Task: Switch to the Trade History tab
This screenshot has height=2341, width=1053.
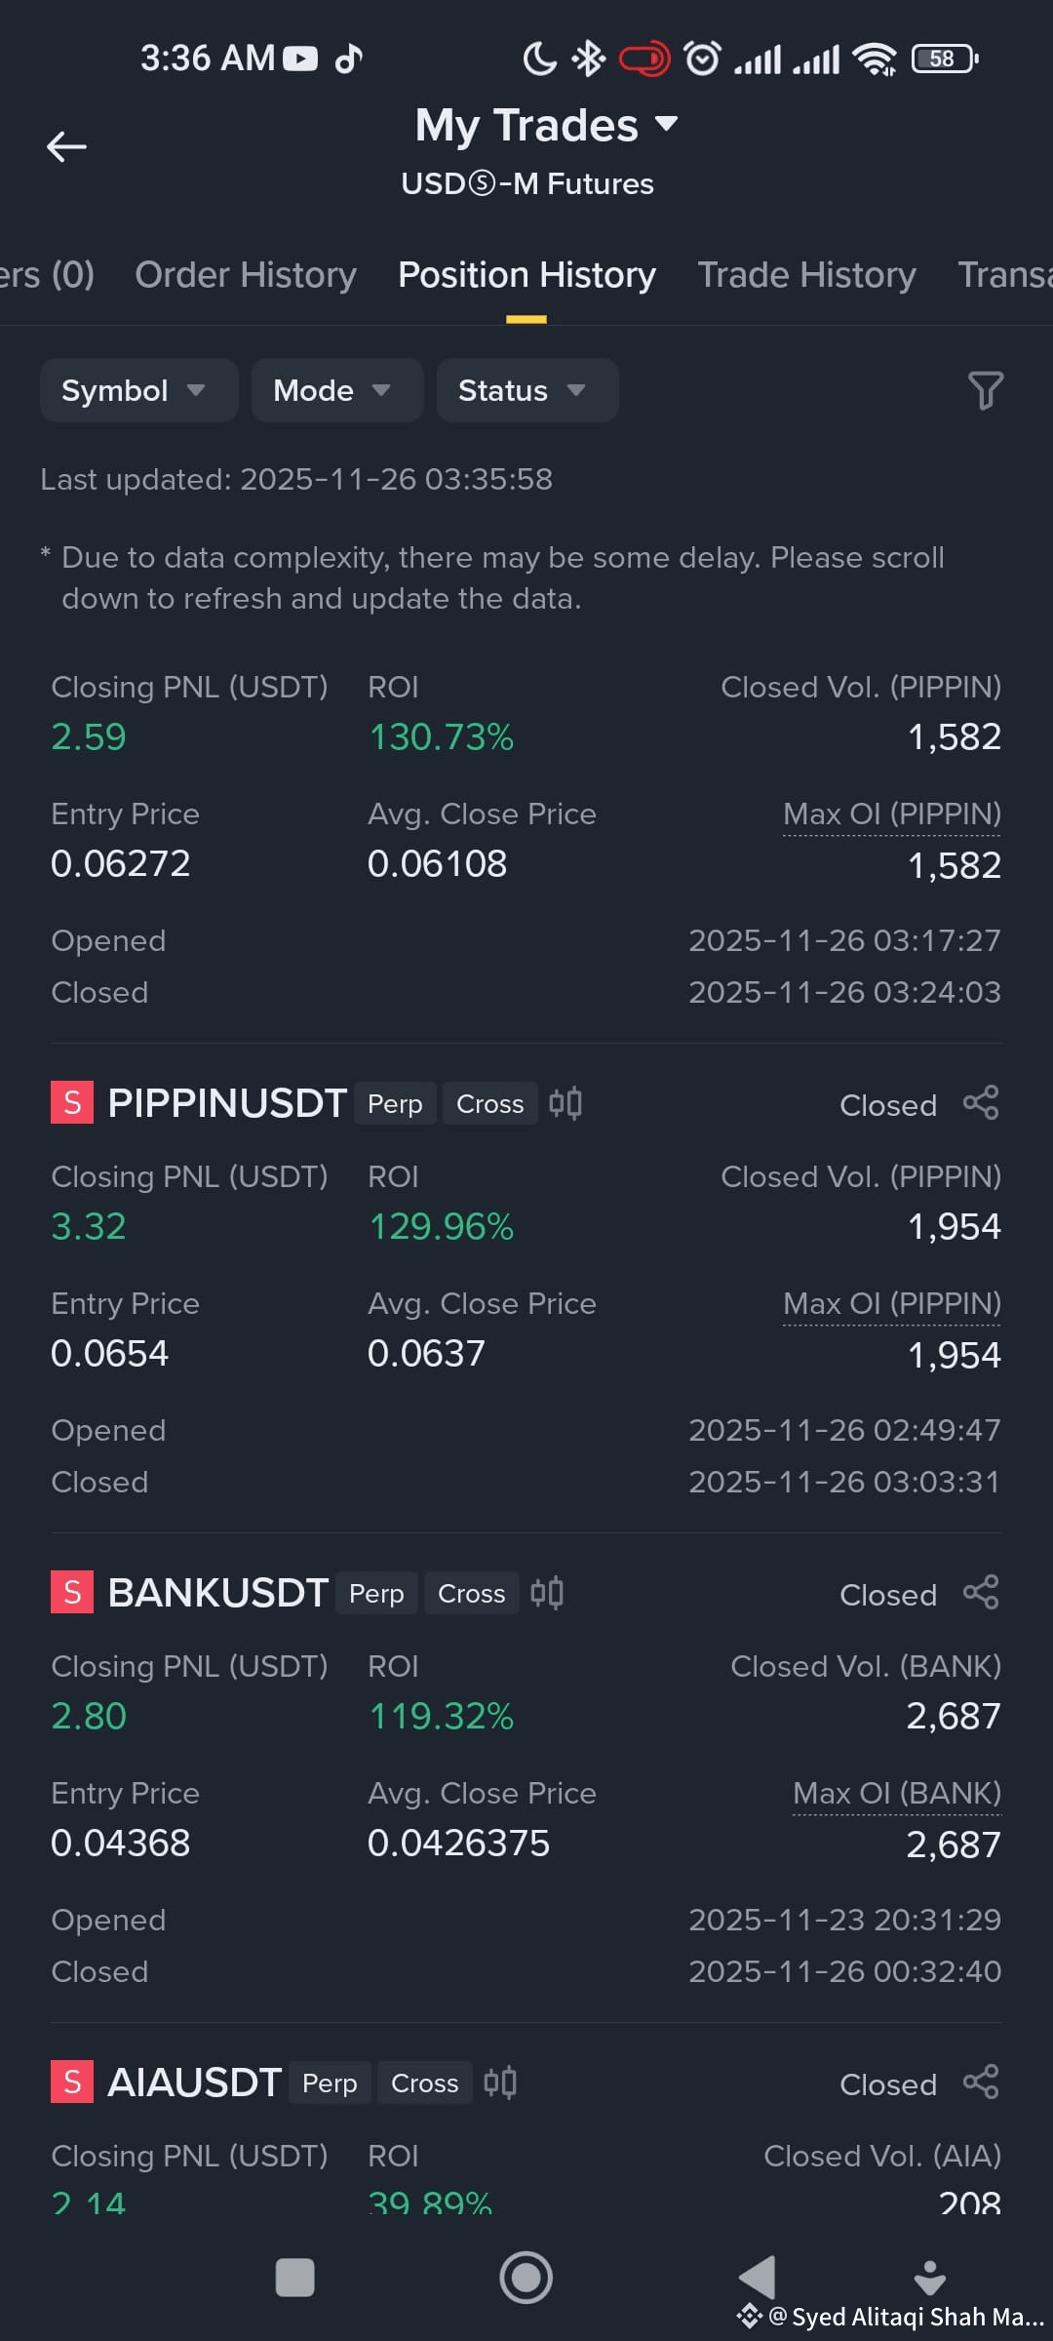Action: [806, 275]
